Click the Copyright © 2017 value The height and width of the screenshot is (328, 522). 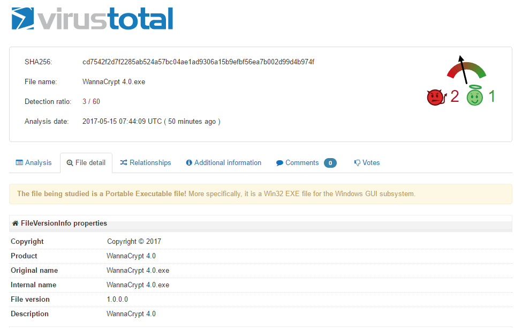(134, 241)
